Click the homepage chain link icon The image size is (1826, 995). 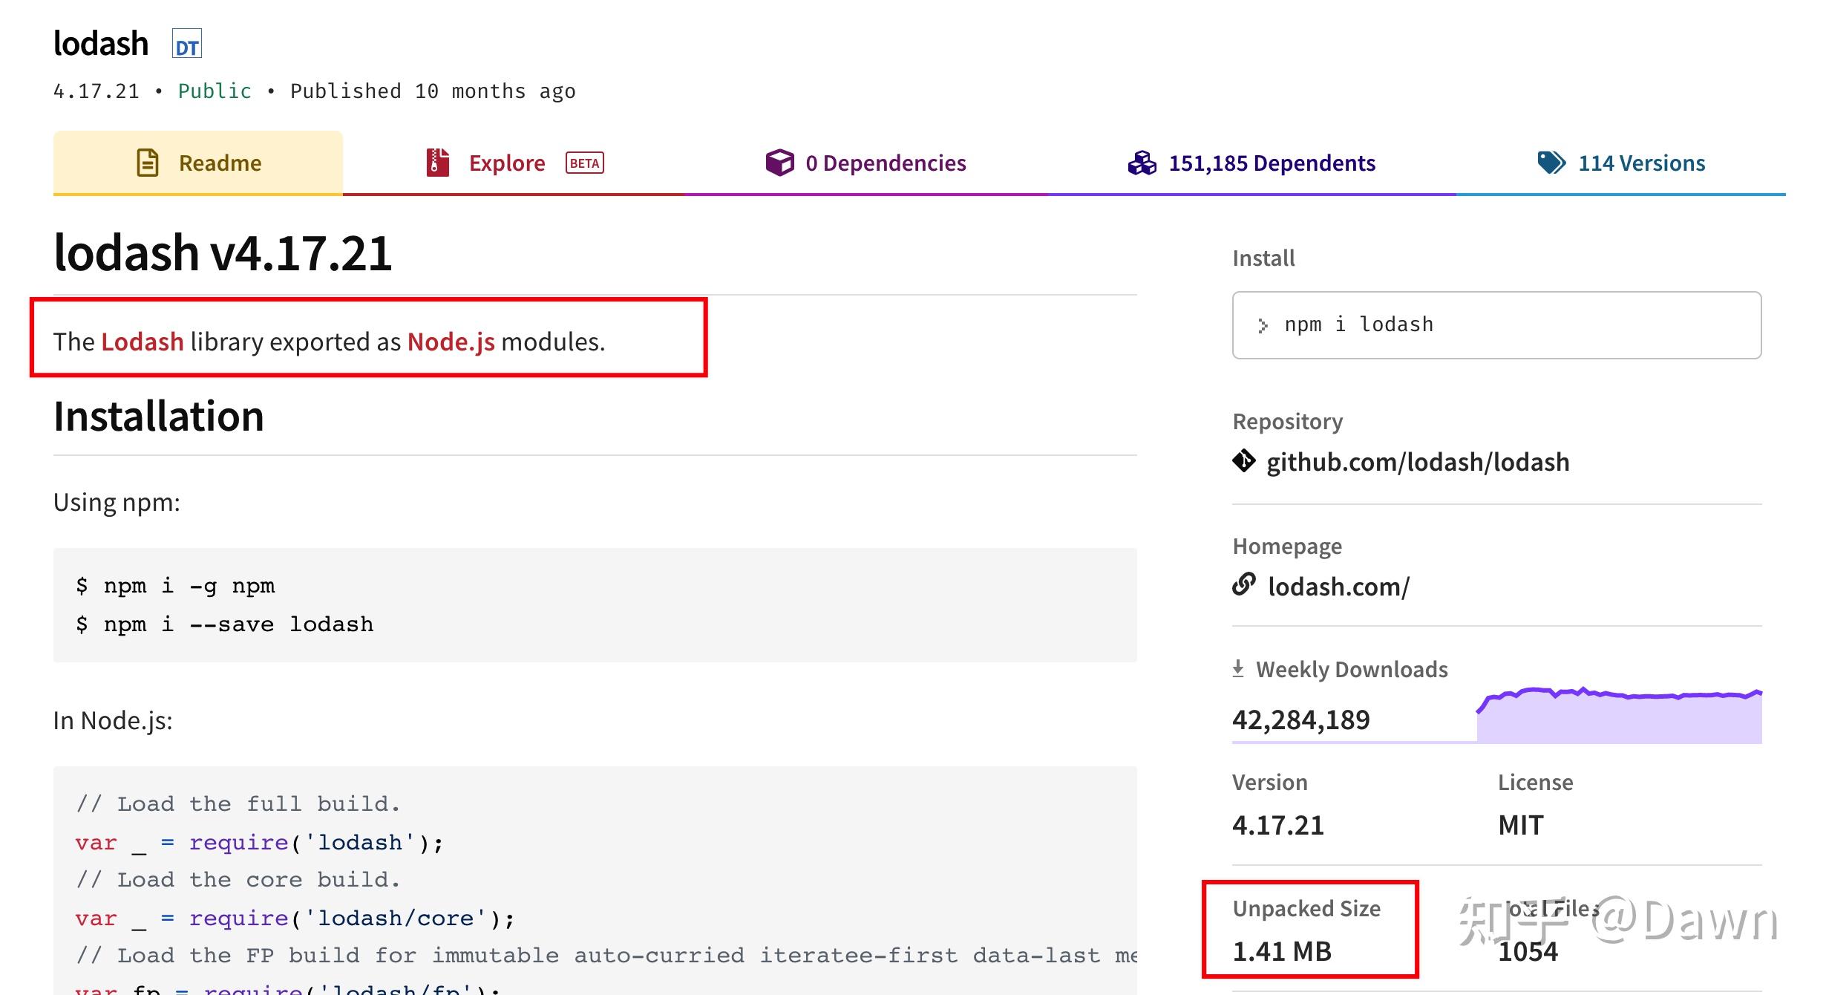[x=1244, y=585]
